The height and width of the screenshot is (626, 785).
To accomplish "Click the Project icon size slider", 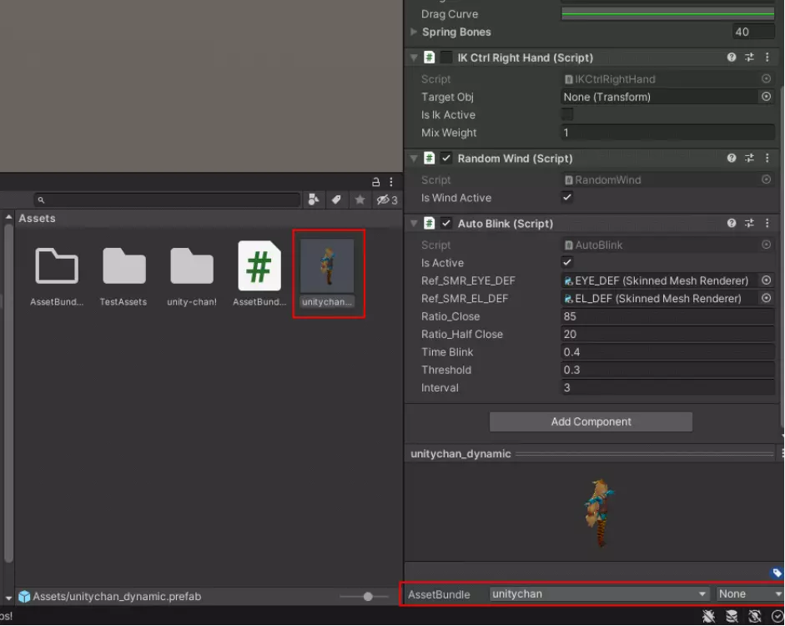I will tap(368, 597).
